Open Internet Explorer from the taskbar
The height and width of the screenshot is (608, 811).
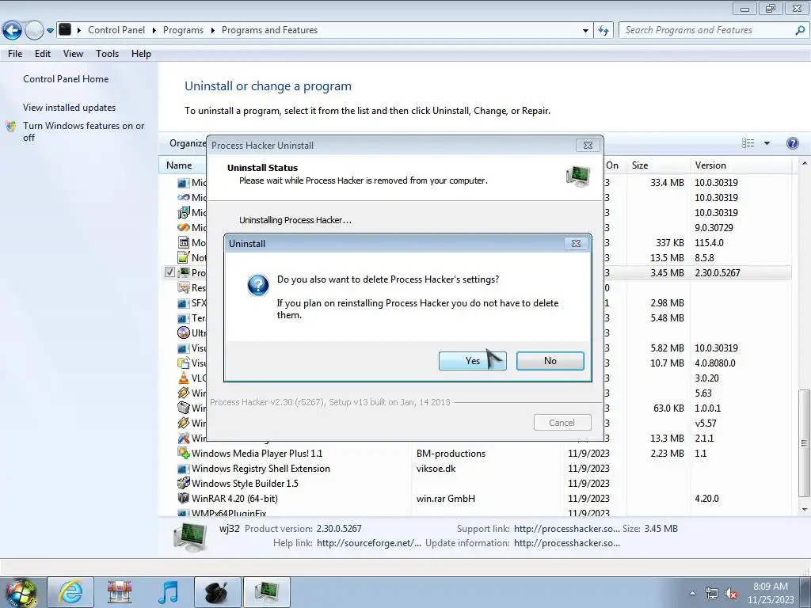(70, 592)
